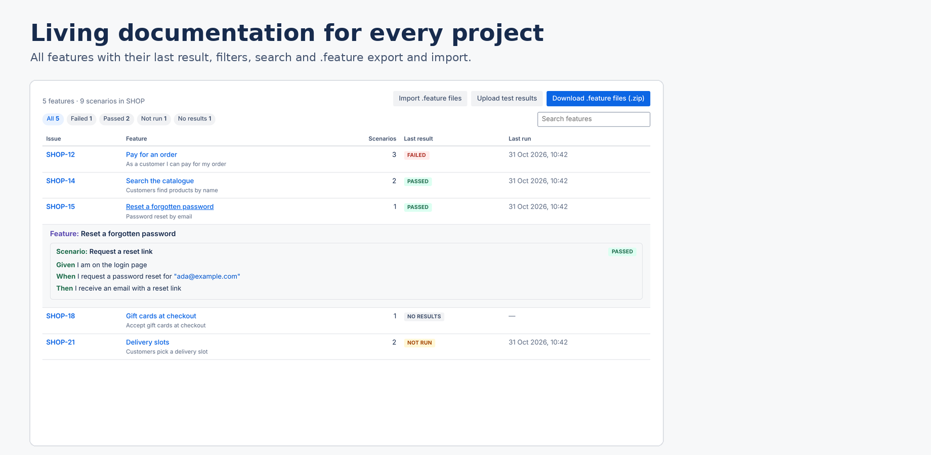931x455 pixels.
Task: Click last run date for SHOP-21
Action: click(538, 342)
